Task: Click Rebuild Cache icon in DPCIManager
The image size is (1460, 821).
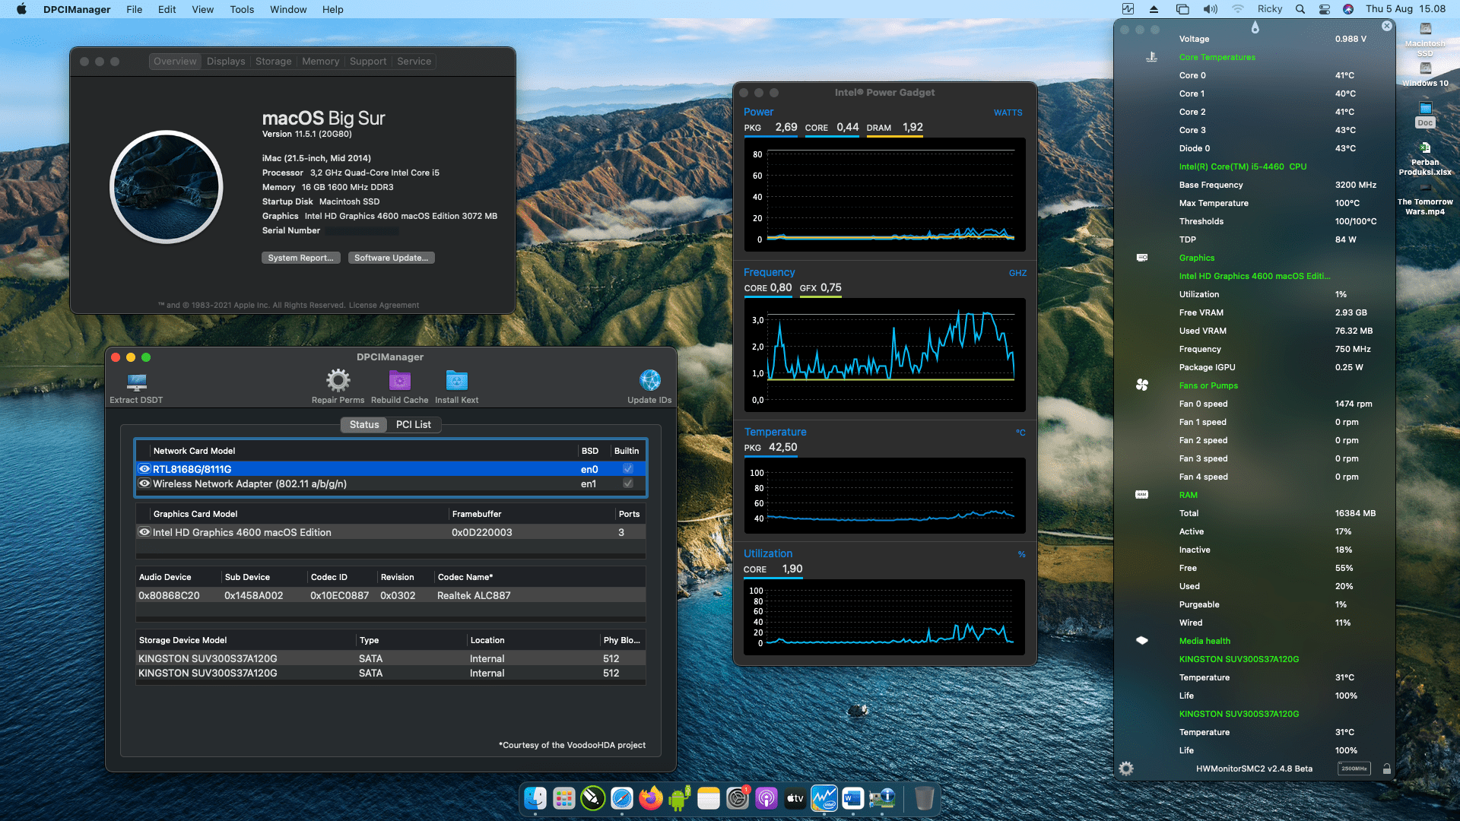Action: click(399, 380)
